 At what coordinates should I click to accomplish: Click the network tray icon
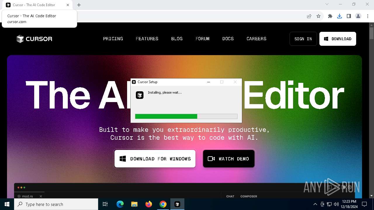point(329,204)
